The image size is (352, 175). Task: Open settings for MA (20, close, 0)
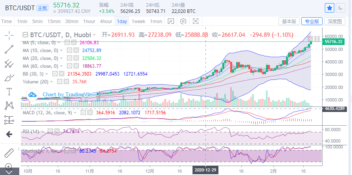(70, 58)
